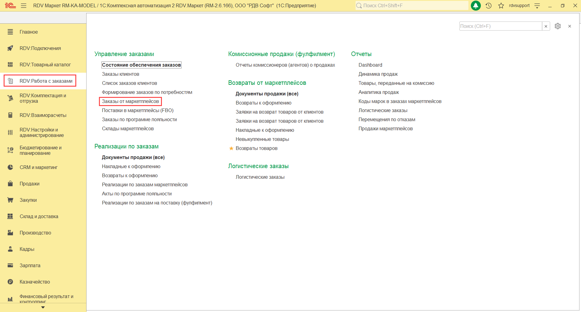This screenshot has height=312, width=581.
Task: Click the Склад и доставка icon
Action: pyautogui.click(x=10, y=216)
